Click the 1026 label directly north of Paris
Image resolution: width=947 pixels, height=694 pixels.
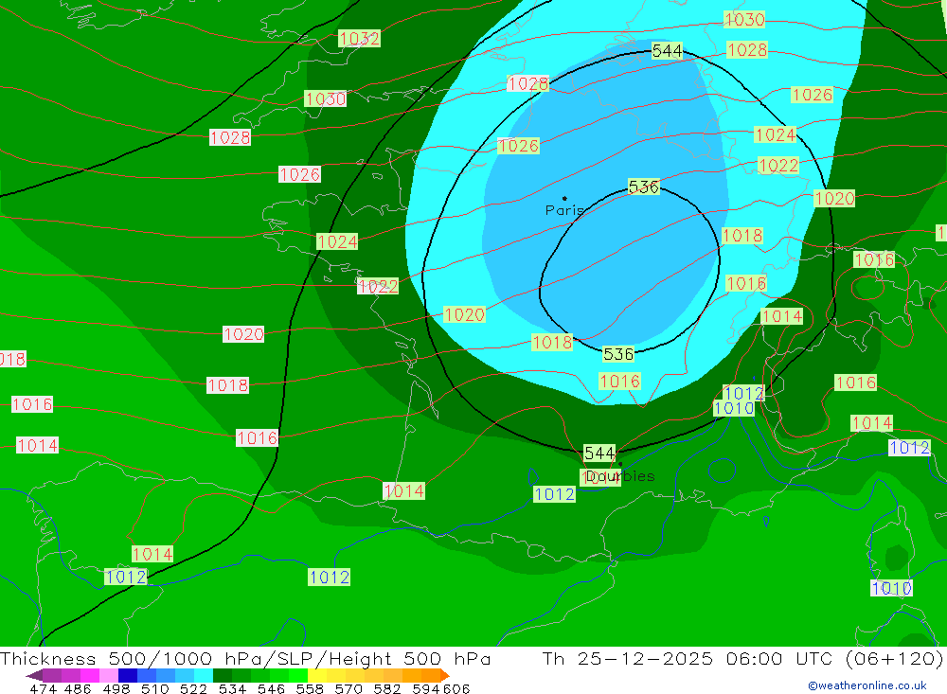coord(518,146)
